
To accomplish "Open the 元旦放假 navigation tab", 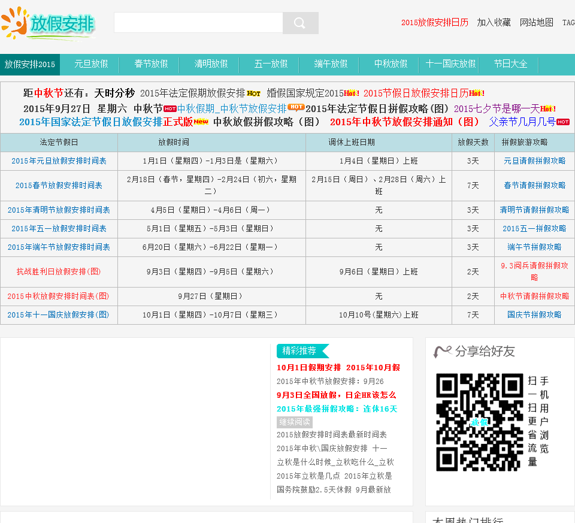I will 91,64.
